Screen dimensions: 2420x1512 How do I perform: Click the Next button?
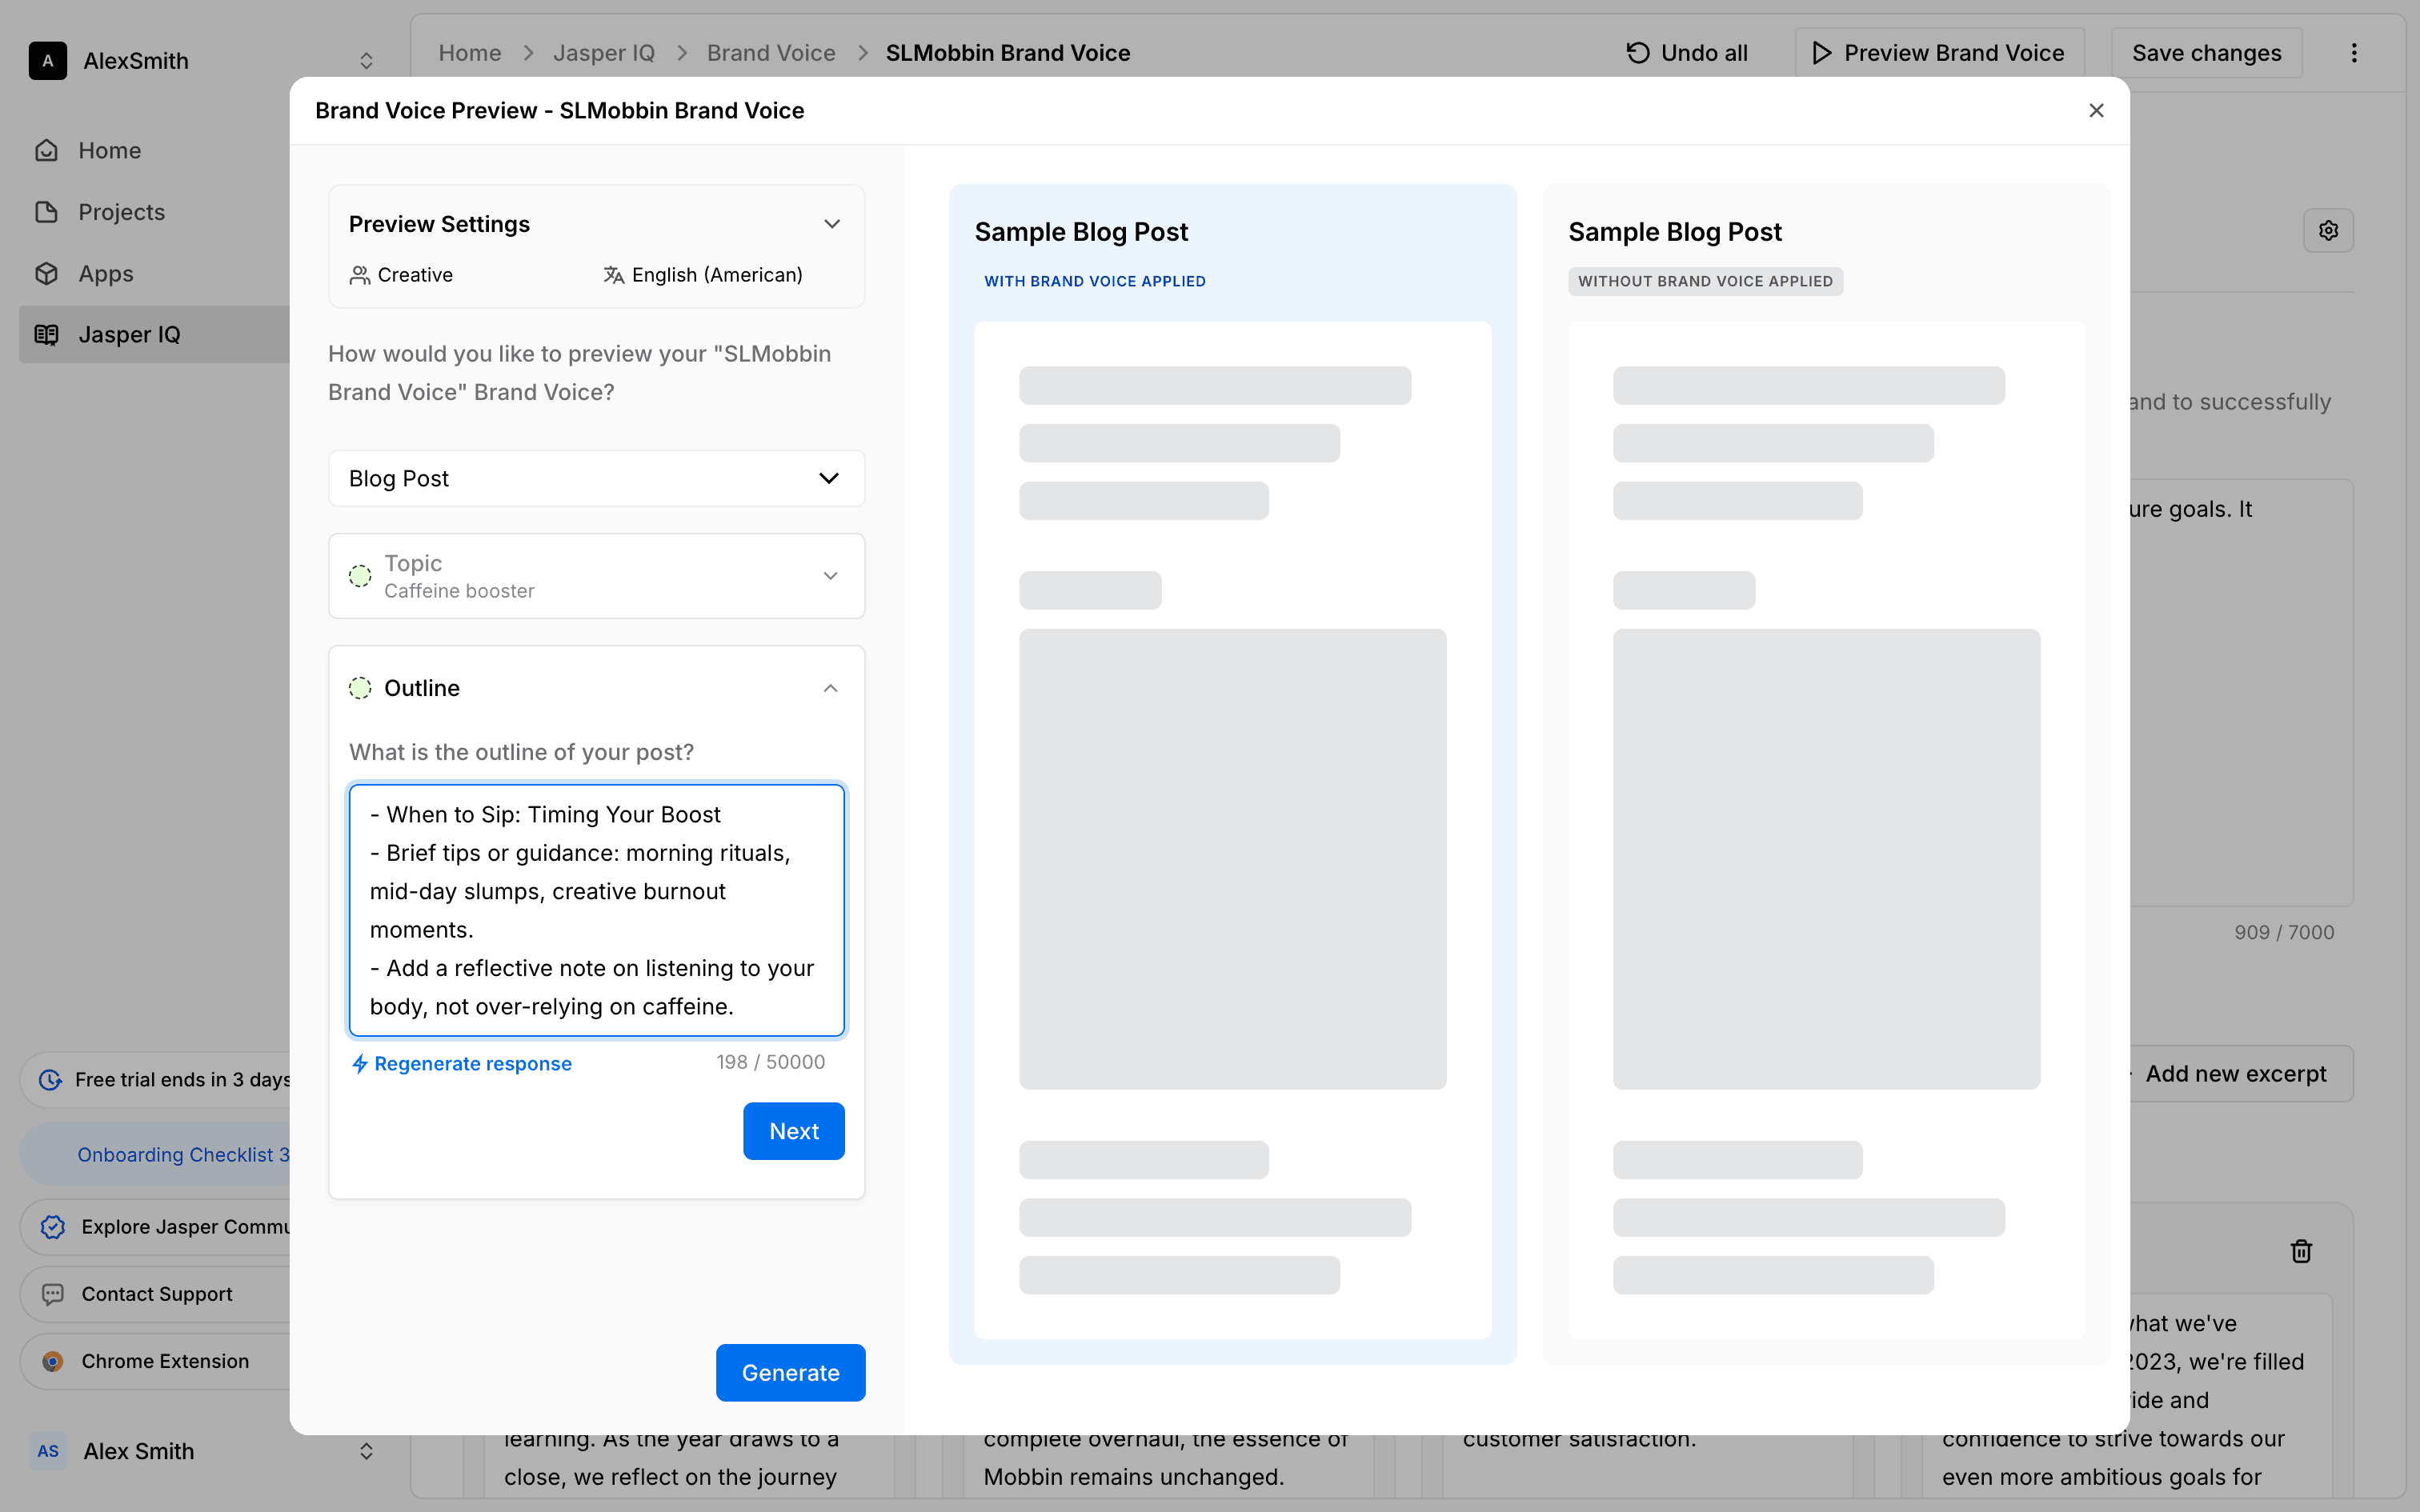click(x=793, y=1131)
